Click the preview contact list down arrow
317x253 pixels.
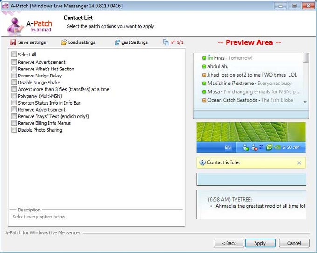click(305, 102)
